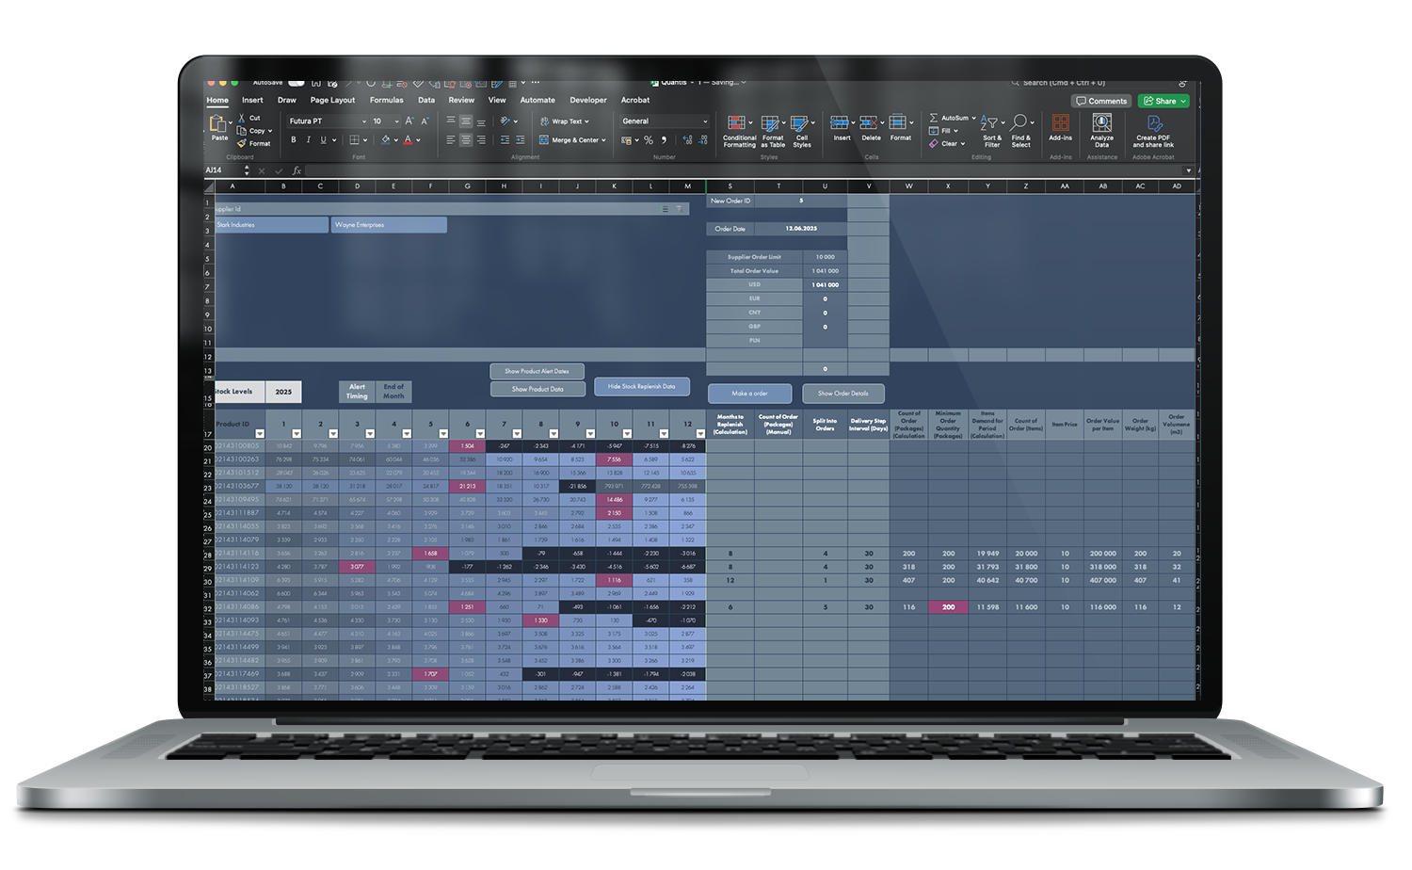This screenshot has height=870, width=1412.
Task: Open the Formulas tab
Action: click(386, 100)
